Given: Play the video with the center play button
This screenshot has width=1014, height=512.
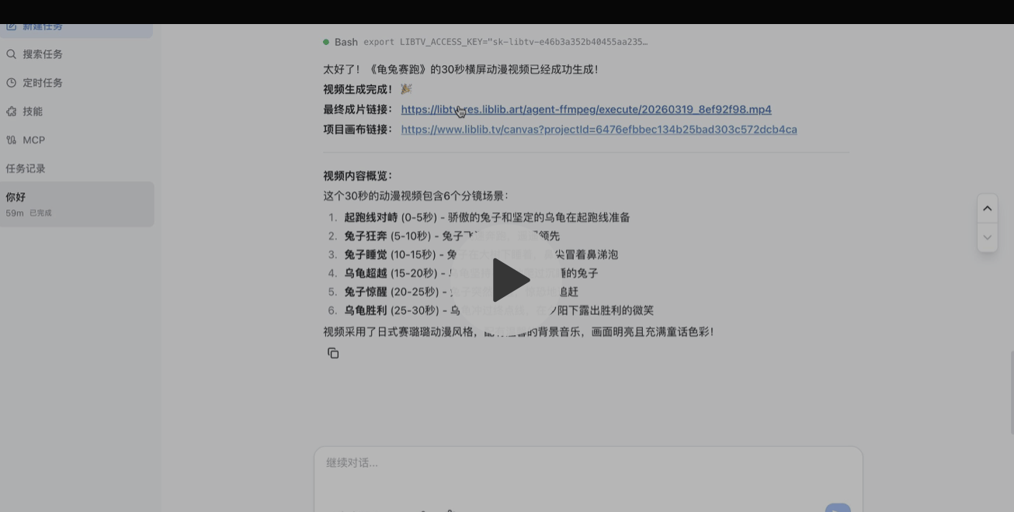Looking at the screenshot, I should (x=510, y=280).
